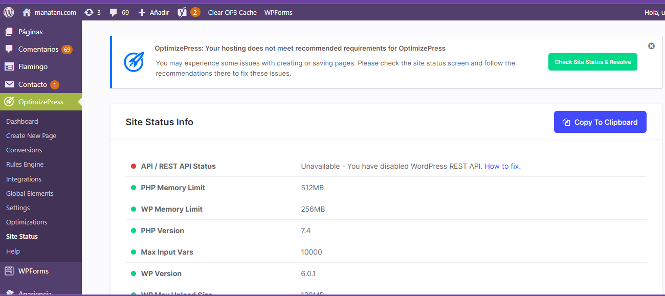This screenshot has width=665, height=296.
Task: Click the green dot for PHP Version
Action: (x=134, y=231)
